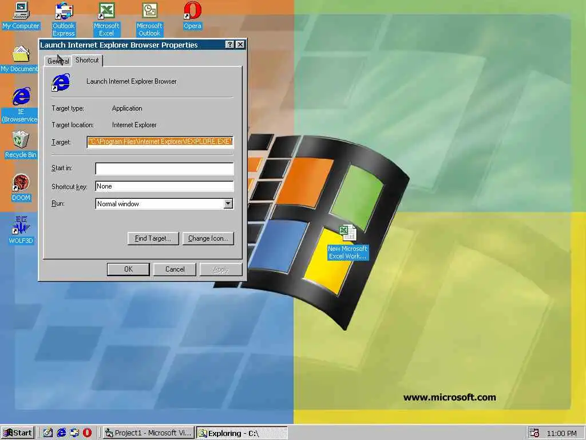586x440 pixels.
Task: Select the My Documents folder icon
Action: click(19, 59)
